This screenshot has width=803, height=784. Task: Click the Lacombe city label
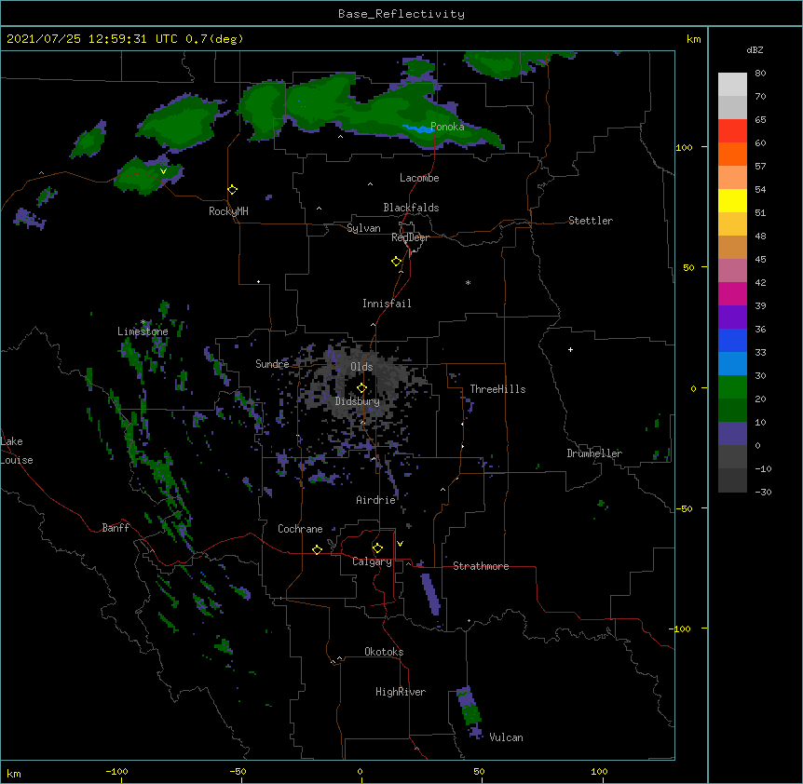tap(419, 178)
